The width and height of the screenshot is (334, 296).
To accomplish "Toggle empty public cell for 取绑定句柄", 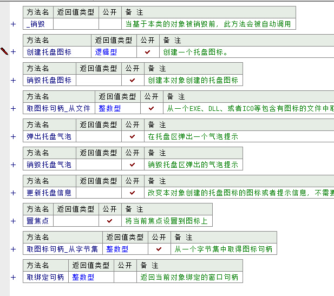I will point(125,277).
